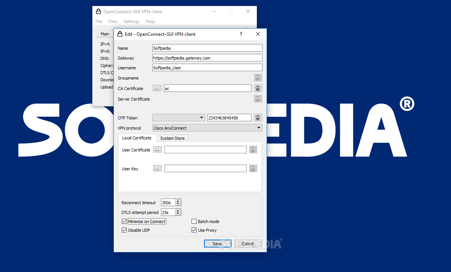This screenshot has height=272, width=451.
Task: Enable Batch mode checkbox
Action: tap(194, 222)
